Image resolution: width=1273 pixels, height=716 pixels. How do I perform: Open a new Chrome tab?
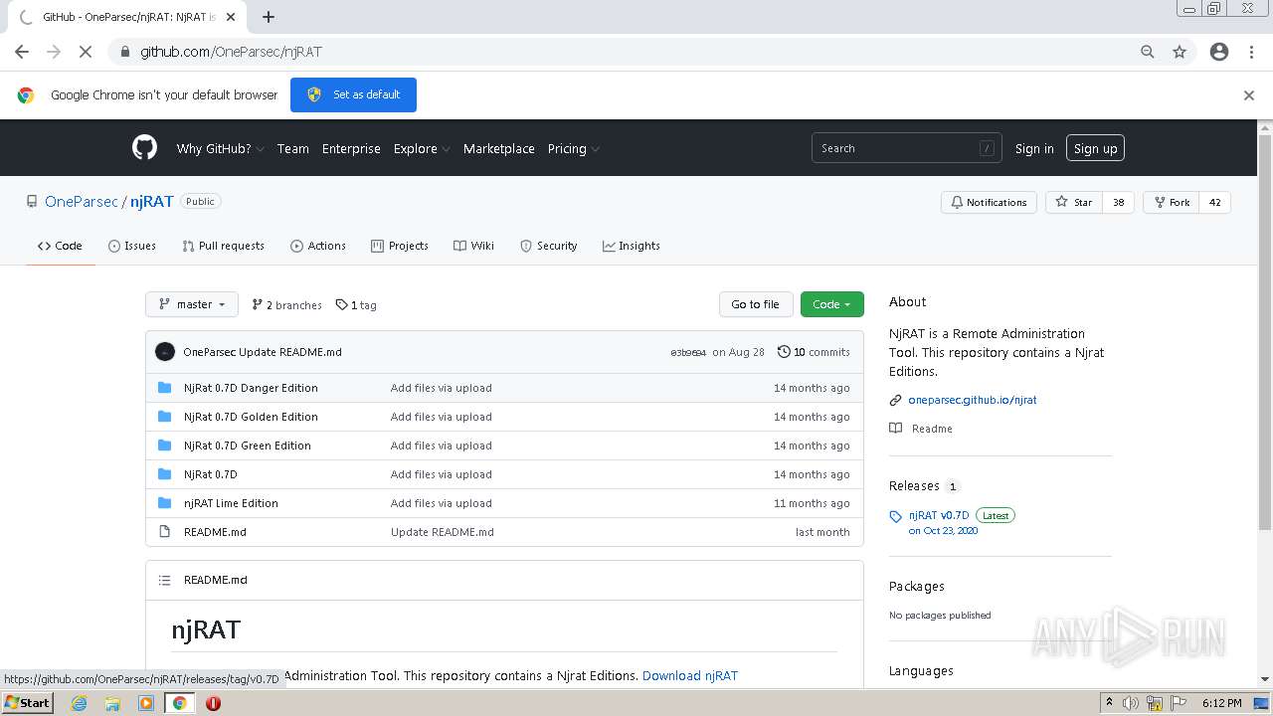pyautogui.click(x=269, y=17)
